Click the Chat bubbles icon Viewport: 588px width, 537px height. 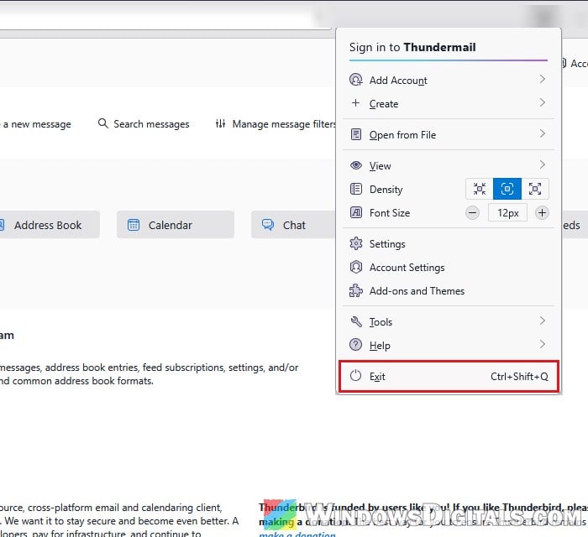268,225
